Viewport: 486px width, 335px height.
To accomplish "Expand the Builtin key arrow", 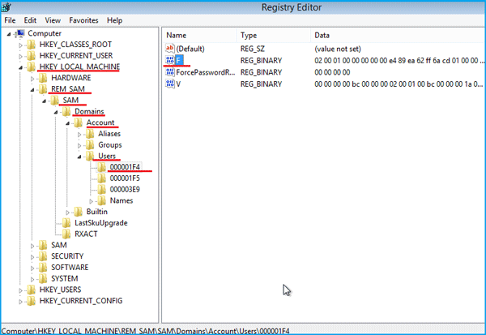I will coord(67,213).
